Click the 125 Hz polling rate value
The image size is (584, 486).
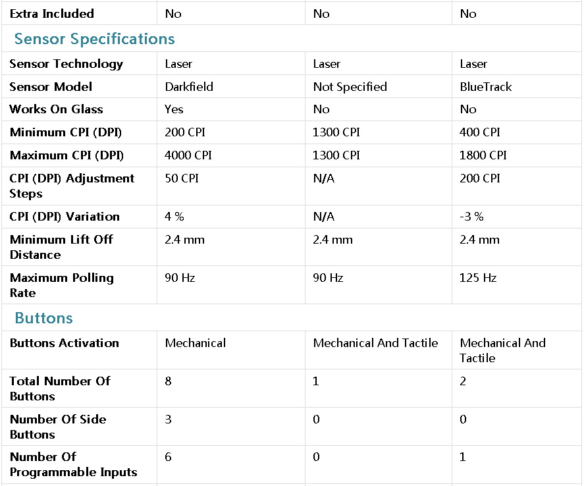coord(478,278)
